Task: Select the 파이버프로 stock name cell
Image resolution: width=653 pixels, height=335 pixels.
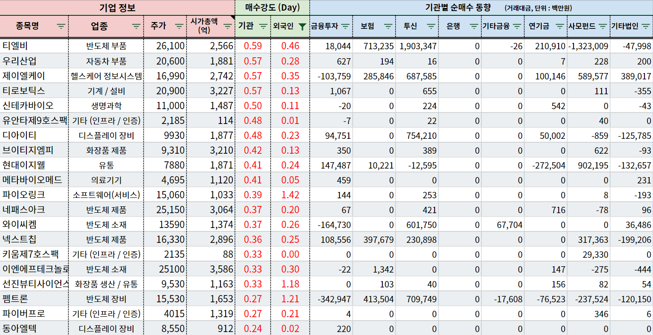Action: [x=34, y=313]
